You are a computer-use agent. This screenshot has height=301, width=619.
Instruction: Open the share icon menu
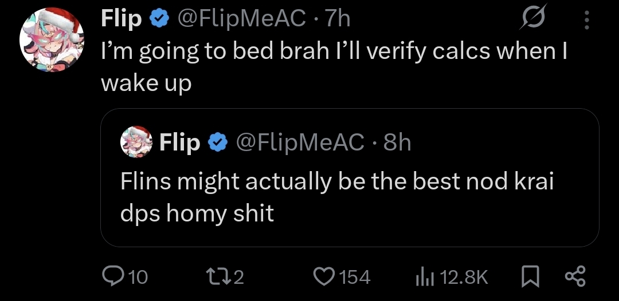coord(574,278)
